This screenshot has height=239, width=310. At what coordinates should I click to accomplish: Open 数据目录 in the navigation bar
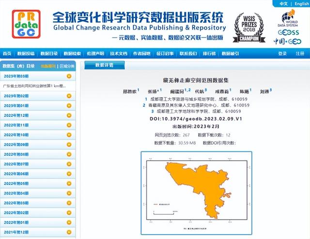coord(49,53)
